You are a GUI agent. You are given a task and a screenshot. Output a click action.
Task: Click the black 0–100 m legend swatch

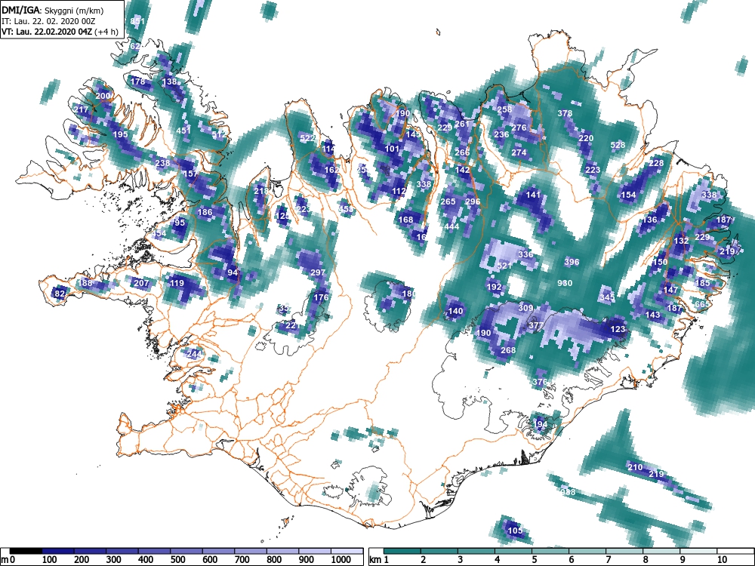(x=26, y=551)
